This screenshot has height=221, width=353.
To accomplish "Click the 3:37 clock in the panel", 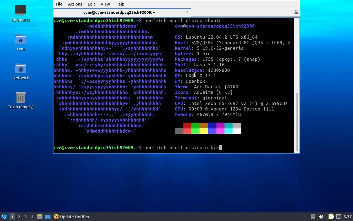I will 348,217.
